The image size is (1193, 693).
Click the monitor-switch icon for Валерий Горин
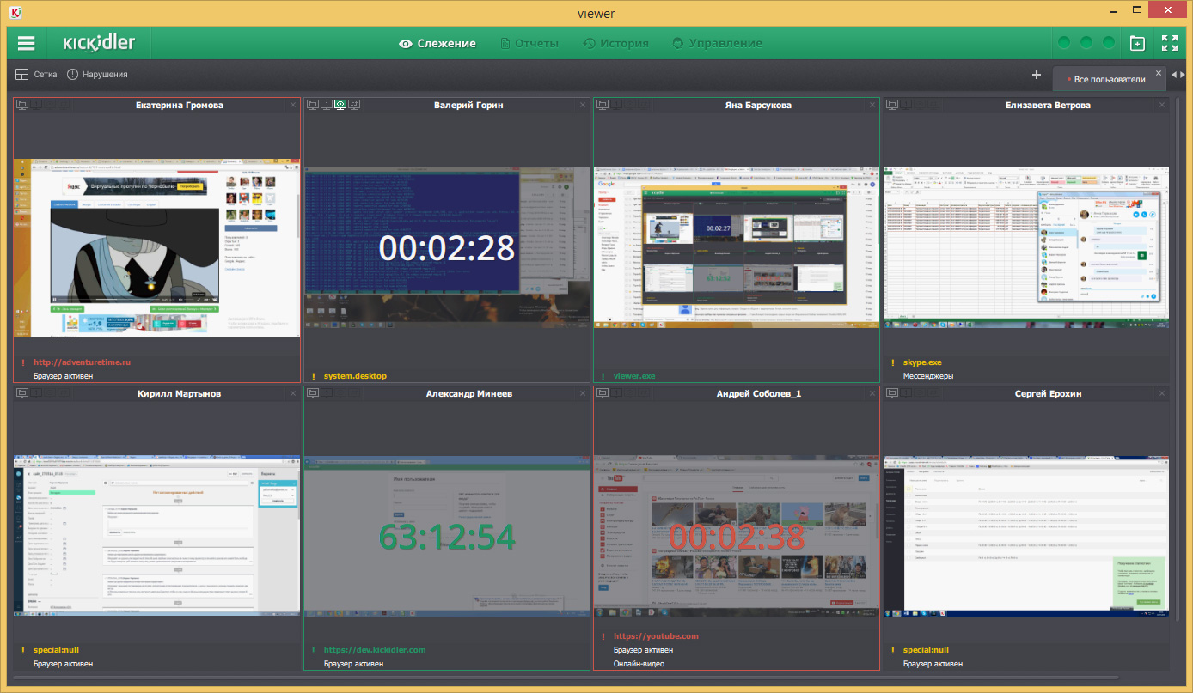point(354,105)
